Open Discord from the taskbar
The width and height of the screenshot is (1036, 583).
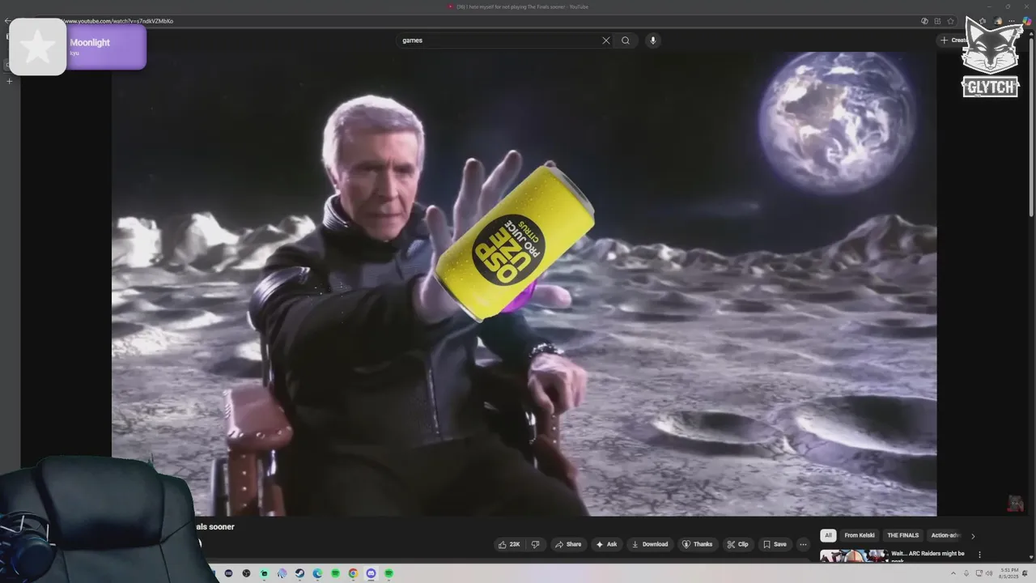372,573
